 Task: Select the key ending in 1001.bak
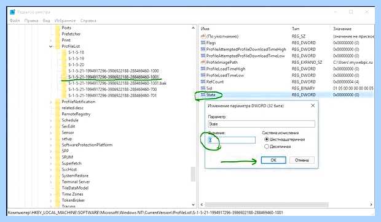coord(117,83)
